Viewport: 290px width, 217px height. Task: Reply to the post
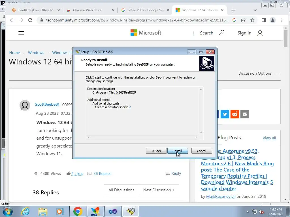click(174, 173)
